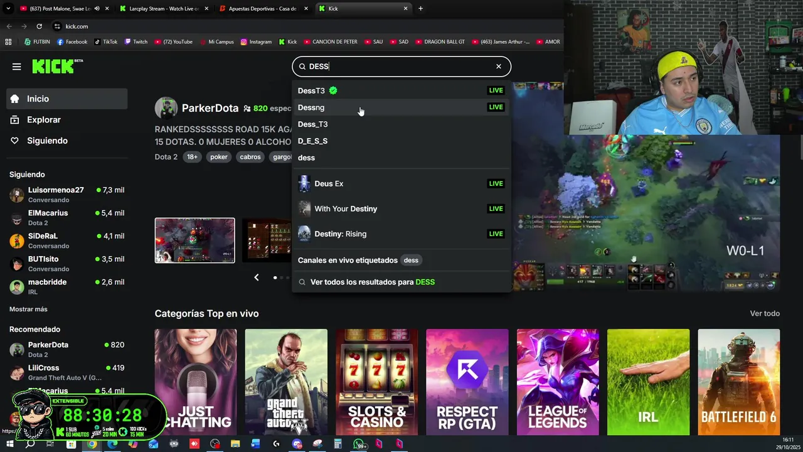Select the first stream carousel thumbnail

tap(195, 240)
